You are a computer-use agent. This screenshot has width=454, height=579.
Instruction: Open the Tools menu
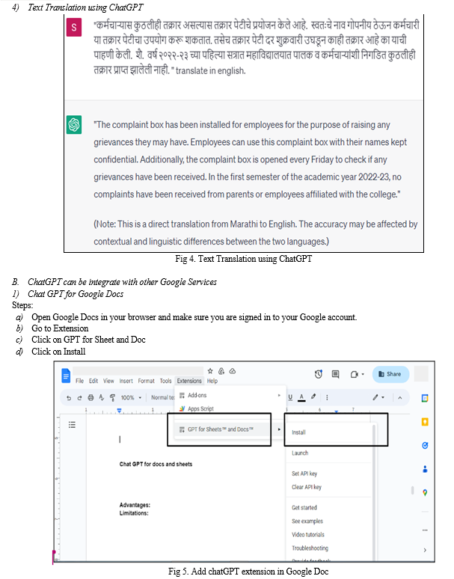(166, 381)
